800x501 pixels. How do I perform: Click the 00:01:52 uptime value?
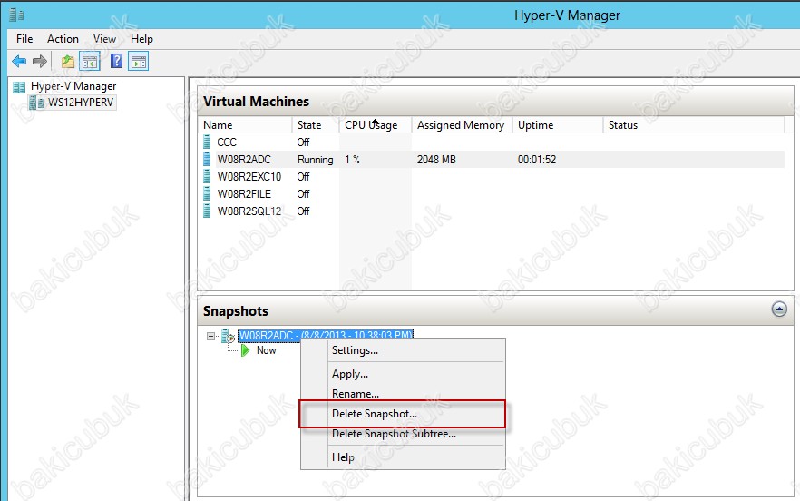coord(537,160)
